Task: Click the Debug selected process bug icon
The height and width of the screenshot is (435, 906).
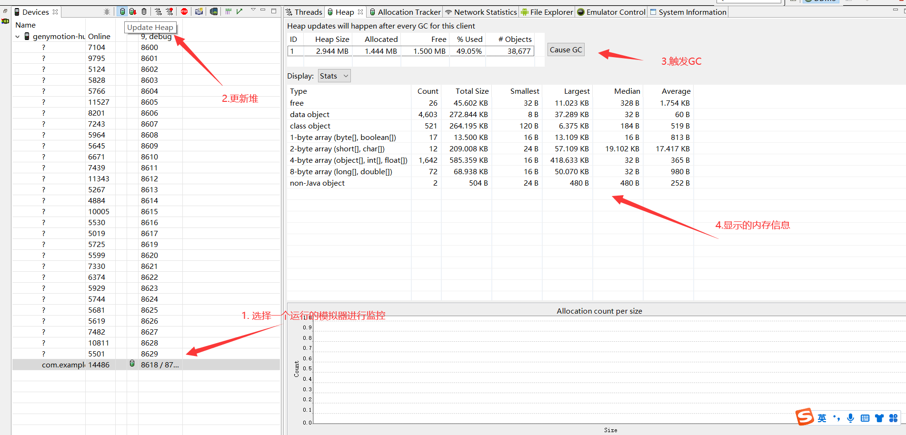Action: [x=107, y=11]
